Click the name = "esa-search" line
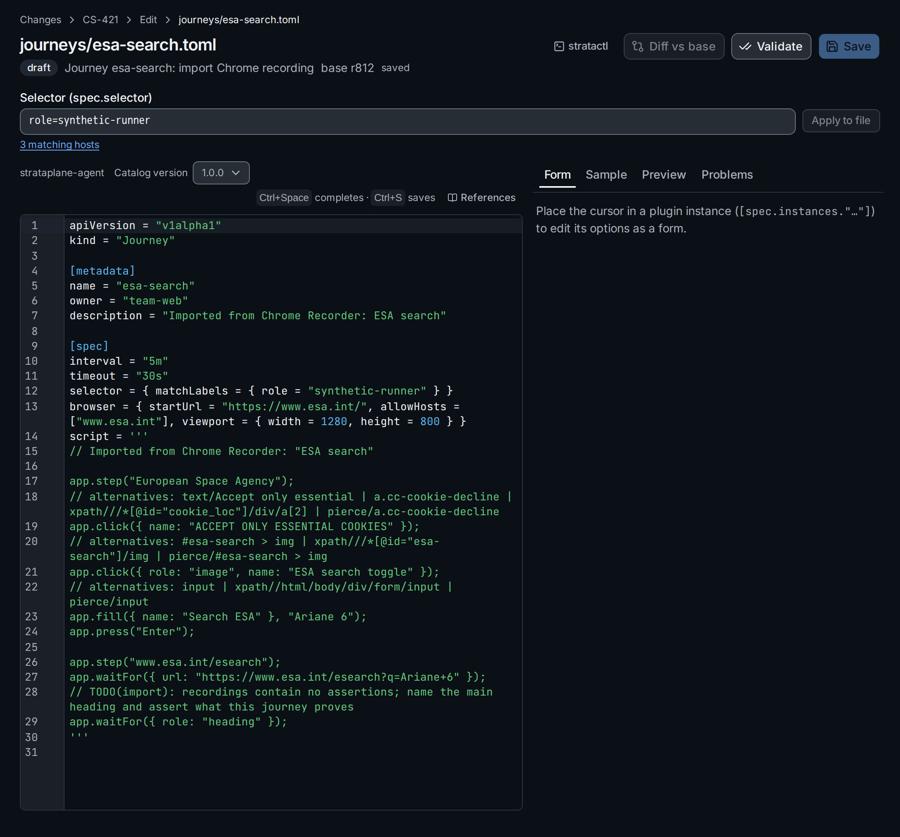The height and width of the screenshot is (837, 900). point(132,286)
